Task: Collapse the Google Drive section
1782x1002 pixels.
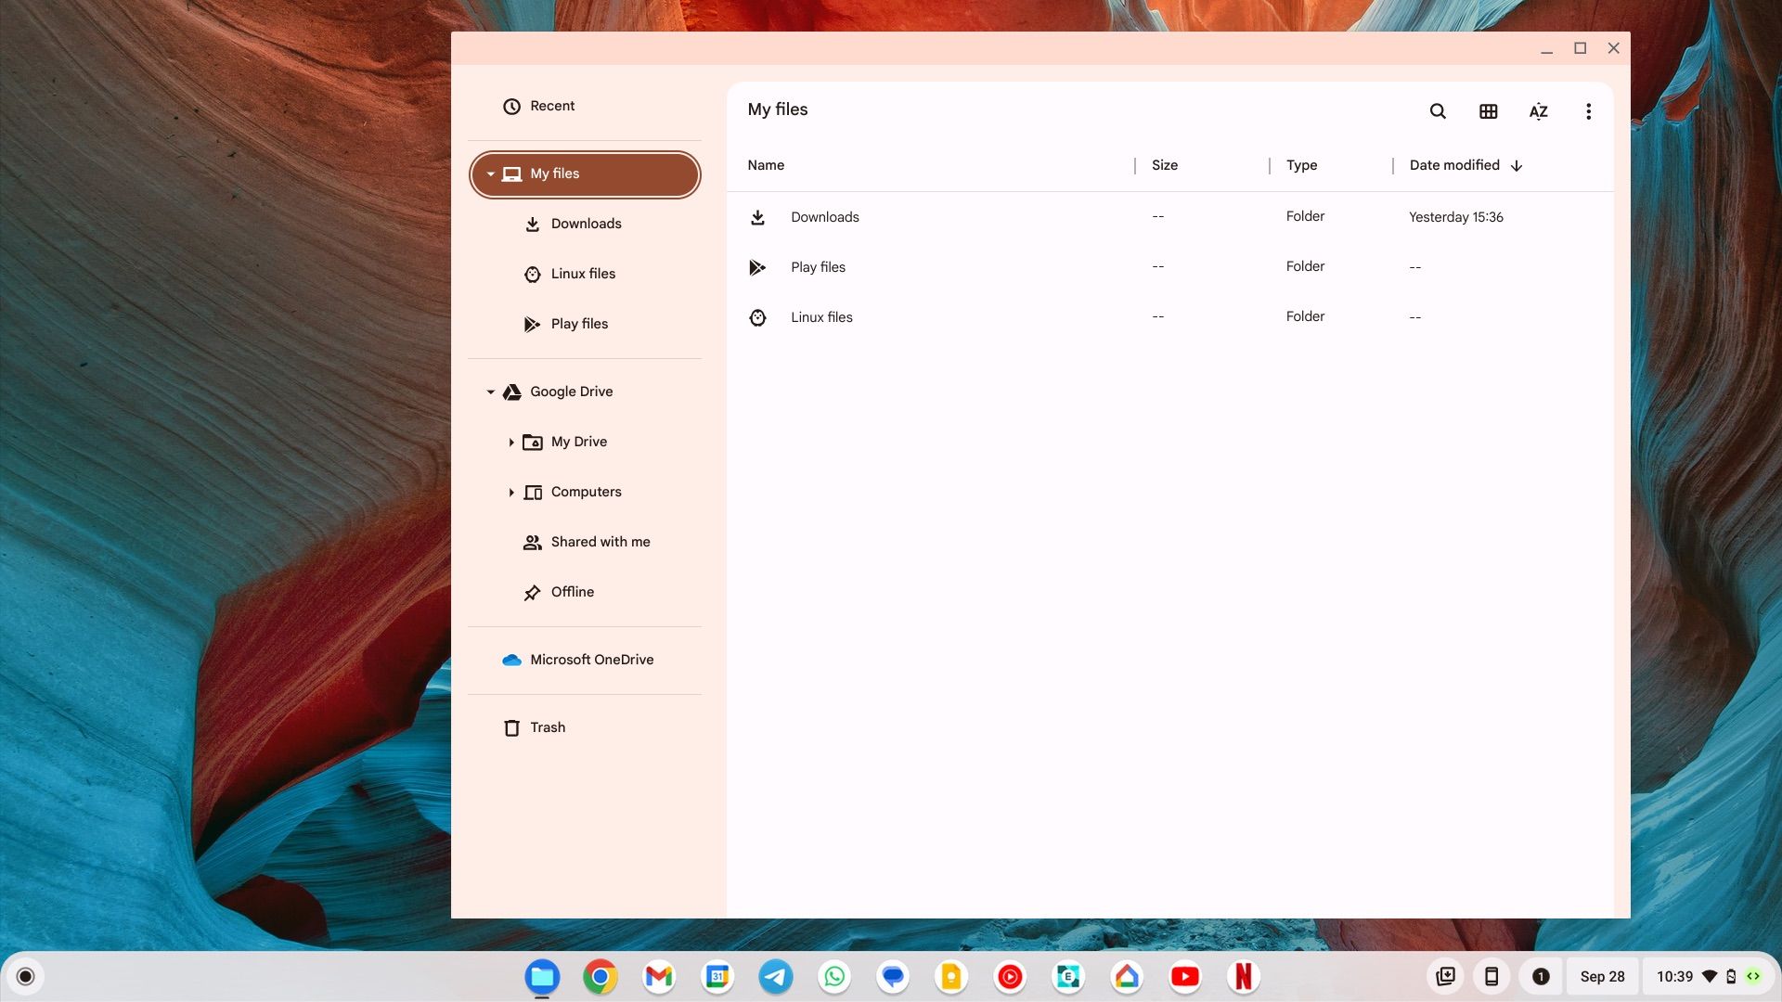Action: pos(491,392)
